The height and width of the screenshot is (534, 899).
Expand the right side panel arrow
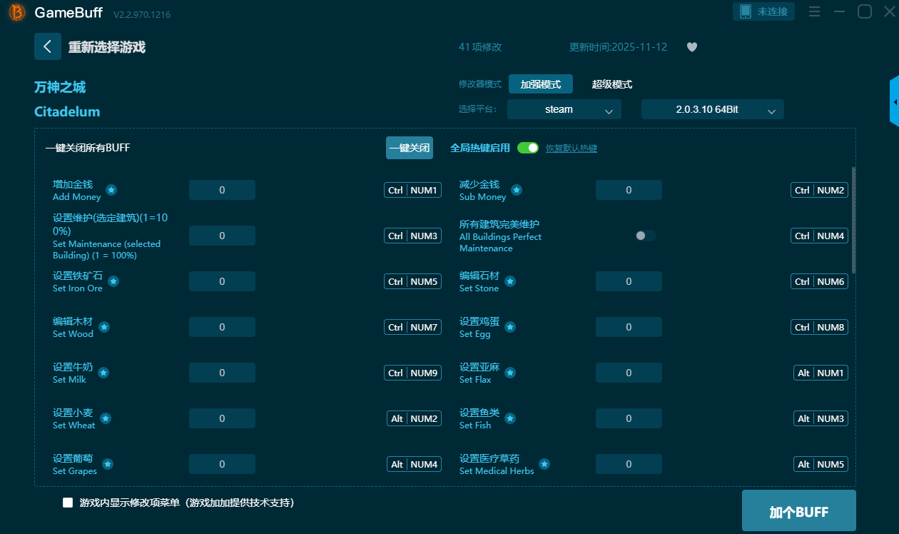(894, 102)
